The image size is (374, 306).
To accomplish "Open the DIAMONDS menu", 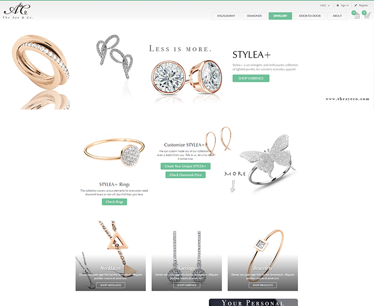I will (254, 16).
